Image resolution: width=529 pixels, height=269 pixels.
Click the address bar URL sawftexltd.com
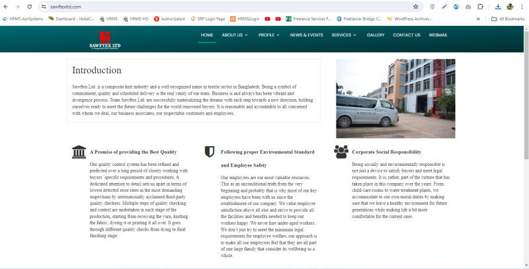[65, 7]
